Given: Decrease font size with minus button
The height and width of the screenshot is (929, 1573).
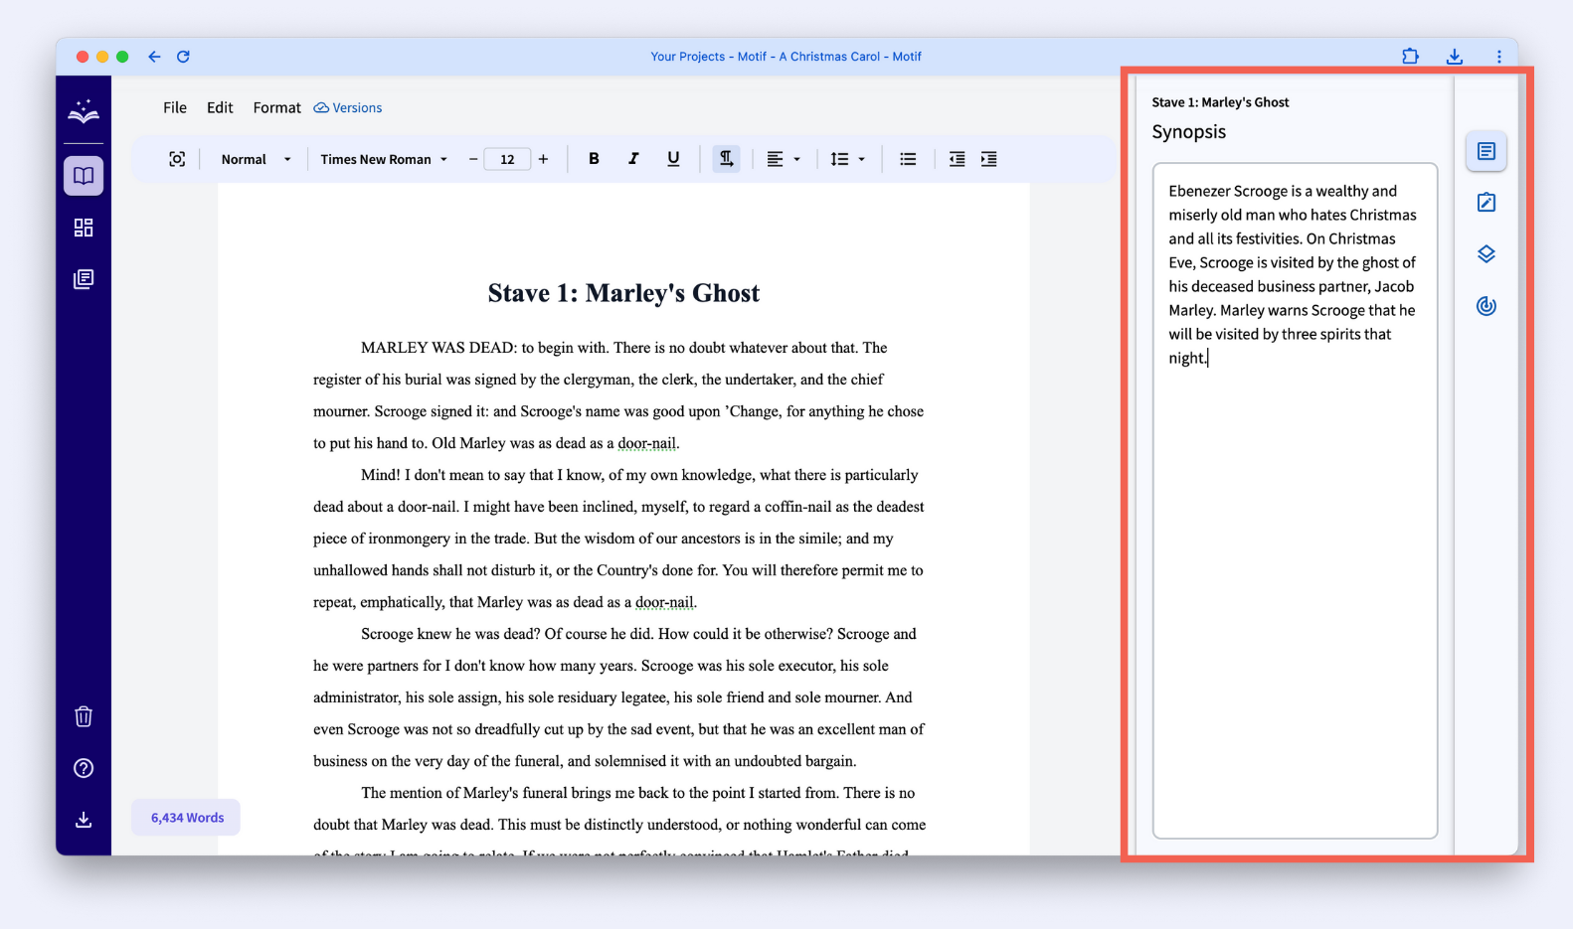Looking at the screenshot, I should (x=473, y=159).
